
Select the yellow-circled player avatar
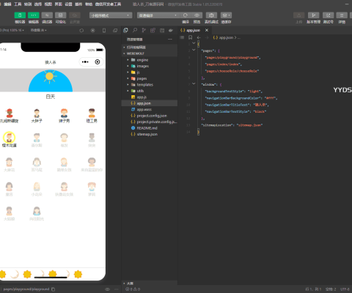tap(9, 138)
